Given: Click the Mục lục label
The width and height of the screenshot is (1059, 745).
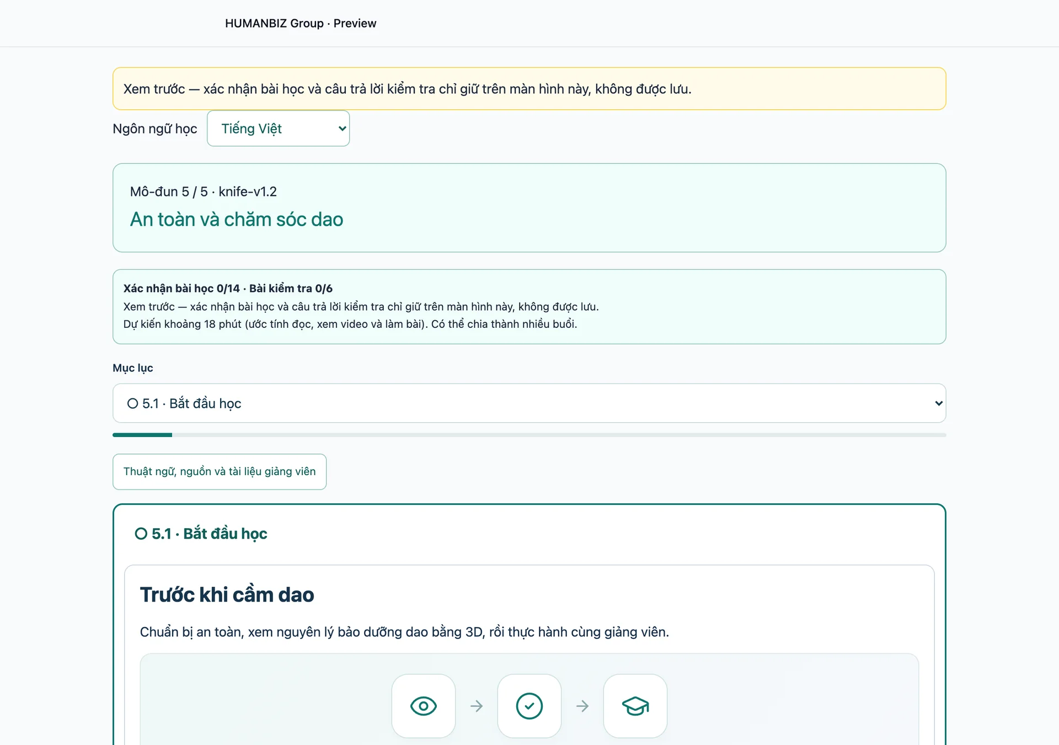Looking at the screenshot, I should click(x=133, y=368).
